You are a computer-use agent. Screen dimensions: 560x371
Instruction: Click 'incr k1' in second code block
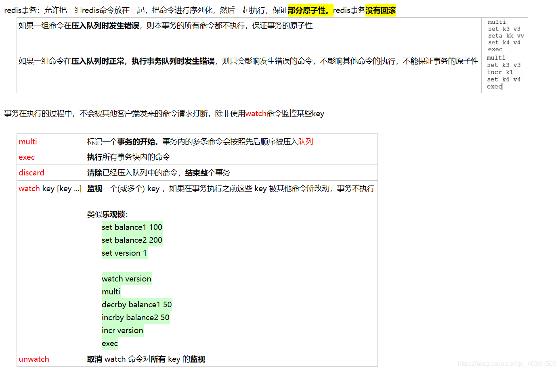click(500, 72)
